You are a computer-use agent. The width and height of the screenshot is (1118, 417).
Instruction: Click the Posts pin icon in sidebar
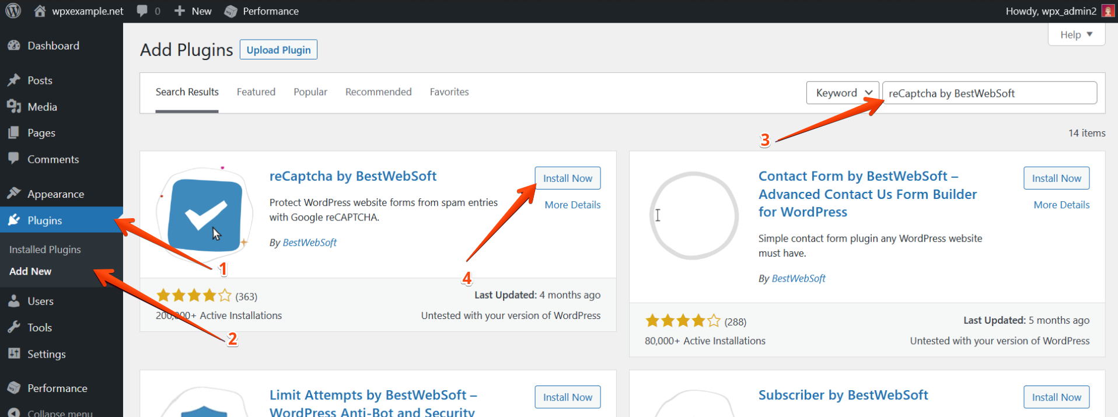[x=14, y=80]
